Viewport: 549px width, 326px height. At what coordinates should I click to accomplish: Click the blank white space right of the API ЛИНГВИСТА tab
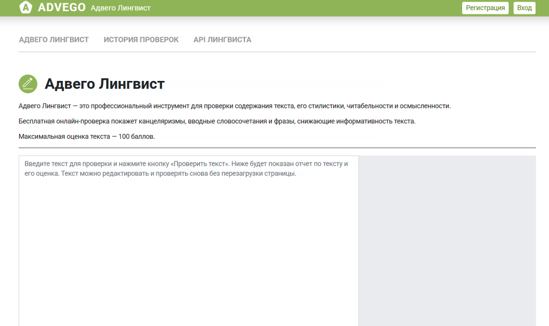(391, 40)
